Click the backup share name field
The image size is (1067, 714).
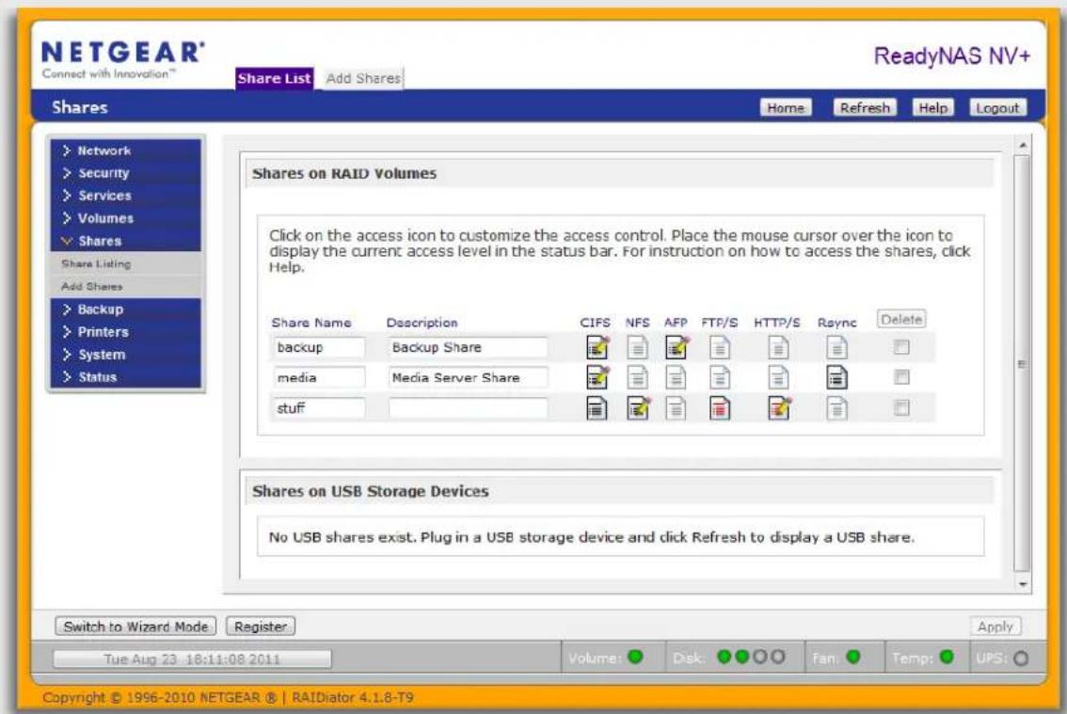[318, 347]
